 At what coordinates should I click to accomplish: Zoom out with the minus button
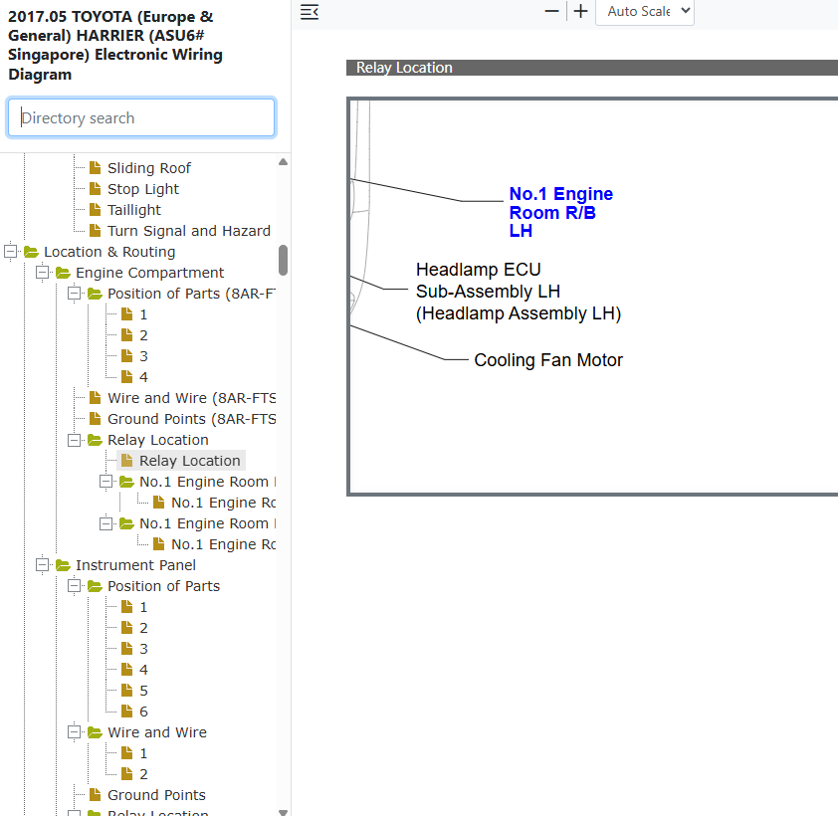coord(551,11)
